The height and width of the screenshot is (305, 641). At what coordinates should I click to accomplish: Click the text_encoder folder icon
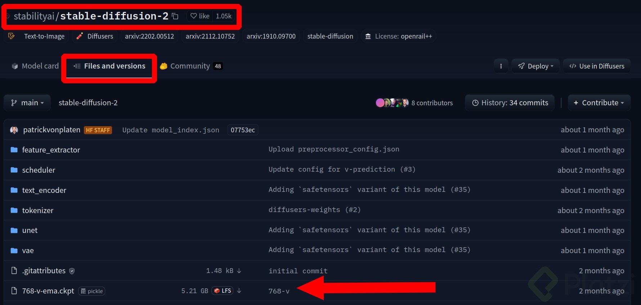pos(14,190)
